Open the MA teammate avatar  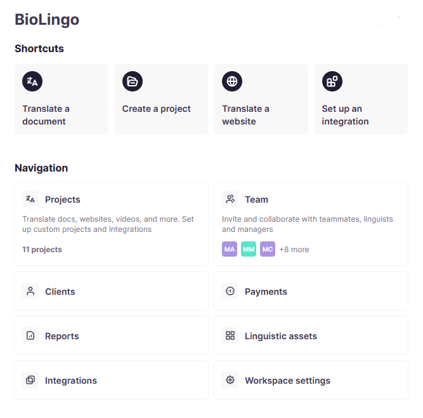click(x=230, y=250)
